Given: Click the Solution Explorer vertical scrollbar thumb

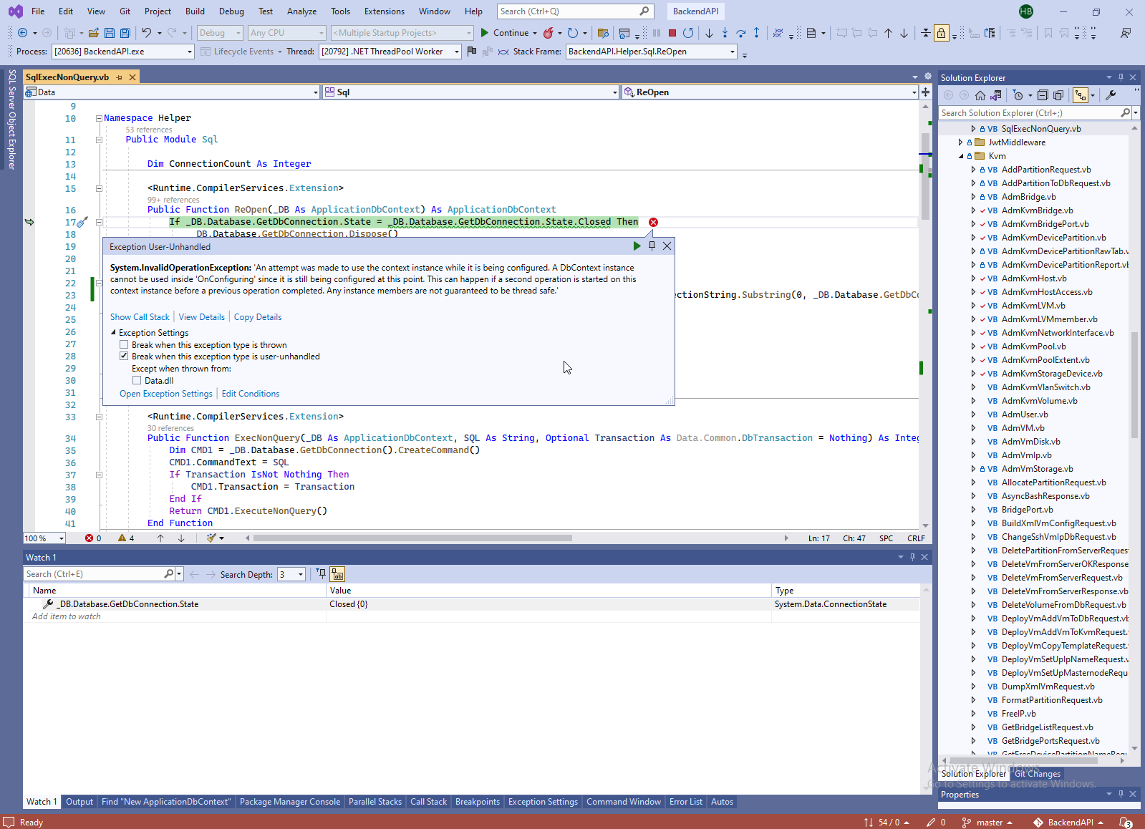Looking at the screenshot, I should (1134, 385).
